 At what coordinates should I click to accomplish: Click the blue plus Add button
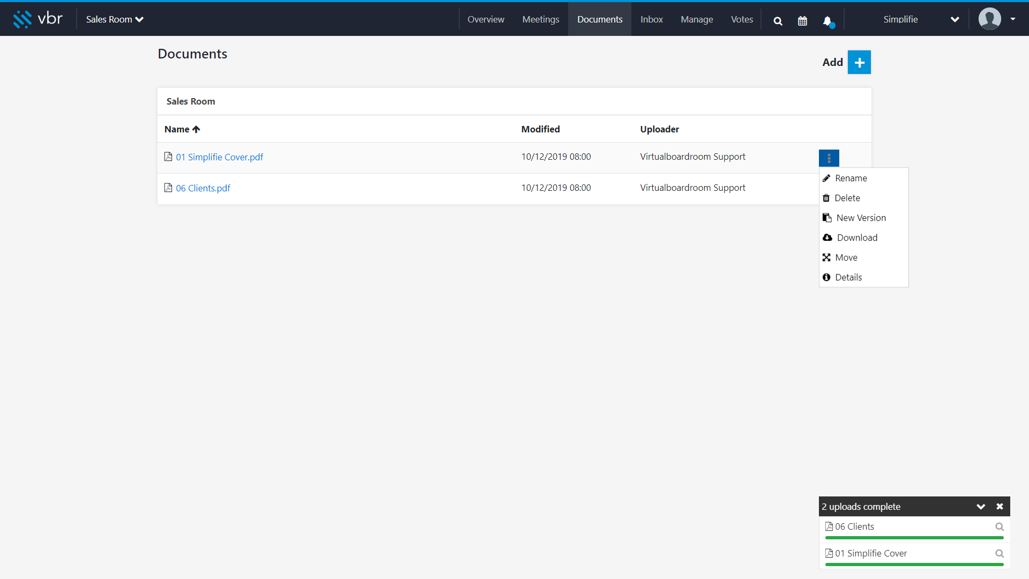[x=859, y=62]
